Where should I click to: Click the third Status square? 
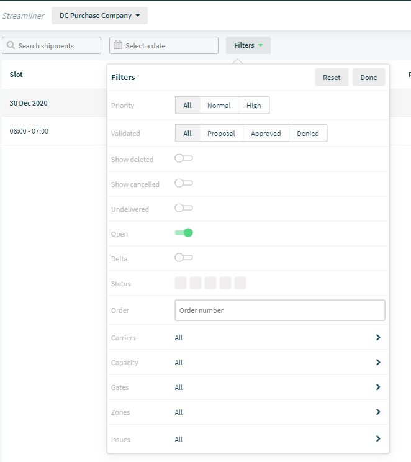(x=210, y=283)
